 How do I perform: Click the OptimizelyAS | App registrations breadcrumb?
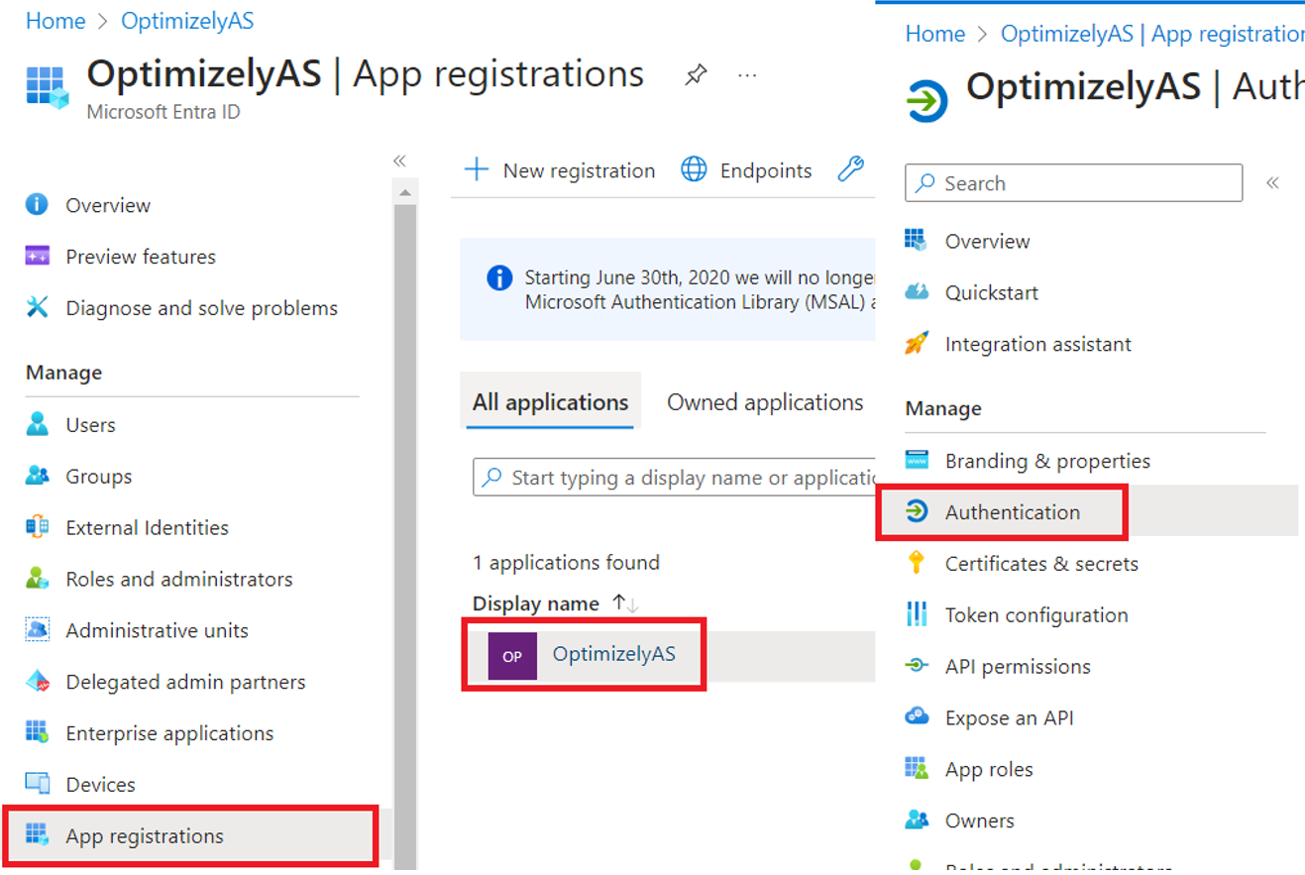click(1152, 34)
